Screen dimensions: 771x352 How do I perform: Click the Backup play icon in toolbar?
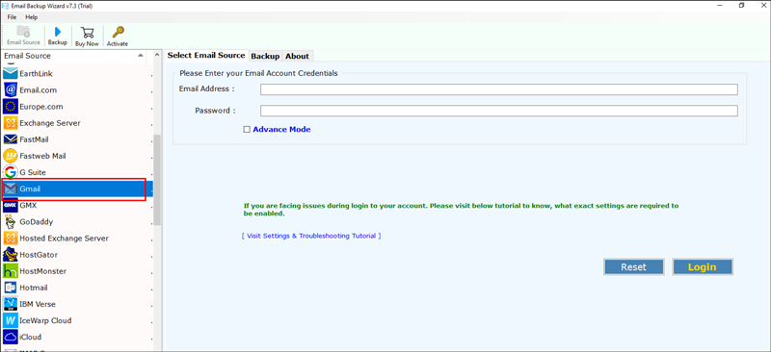[x=58, y=32]
